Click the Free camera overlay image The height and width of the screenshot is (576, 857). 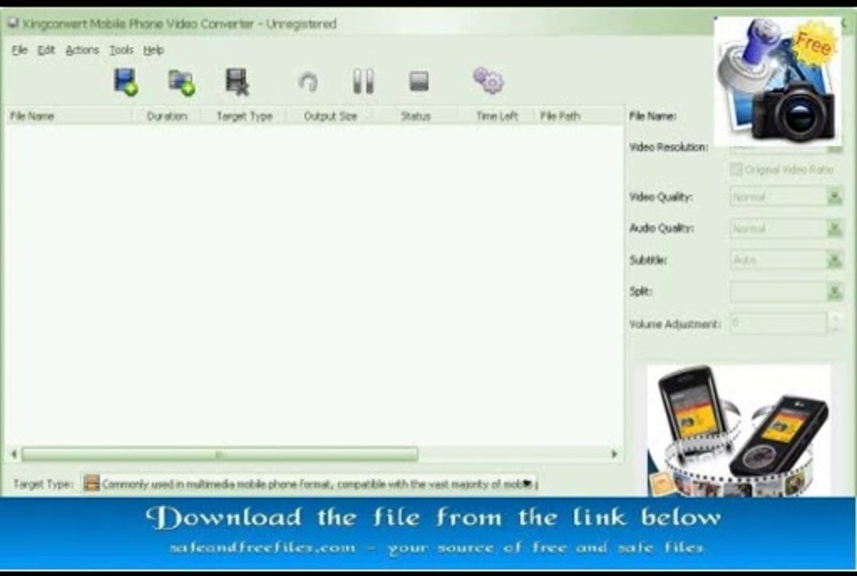[778, 81]
